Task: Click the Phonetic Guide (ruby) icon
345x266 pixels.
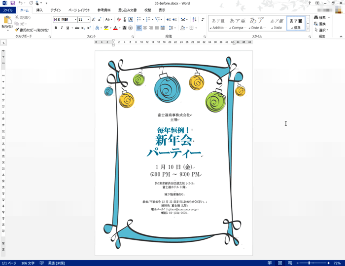Action: 125,20
